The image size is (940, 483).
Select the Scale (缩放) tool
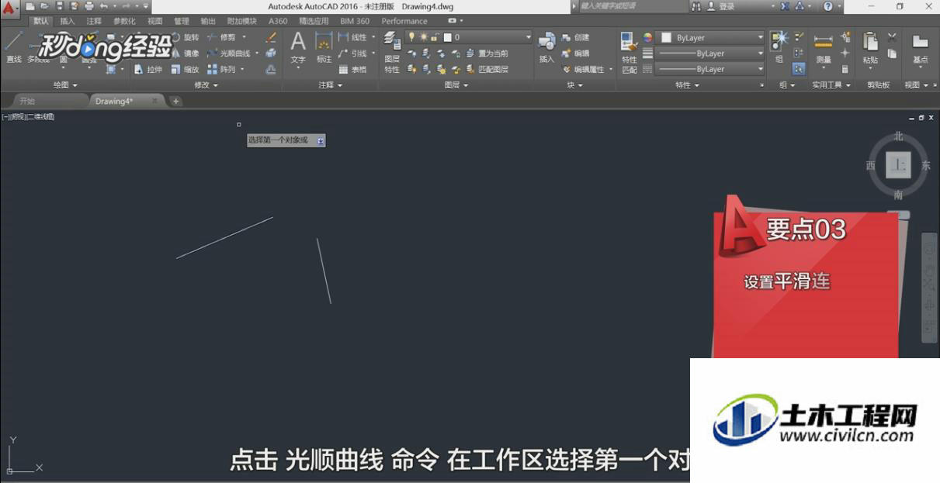point(184,69)
